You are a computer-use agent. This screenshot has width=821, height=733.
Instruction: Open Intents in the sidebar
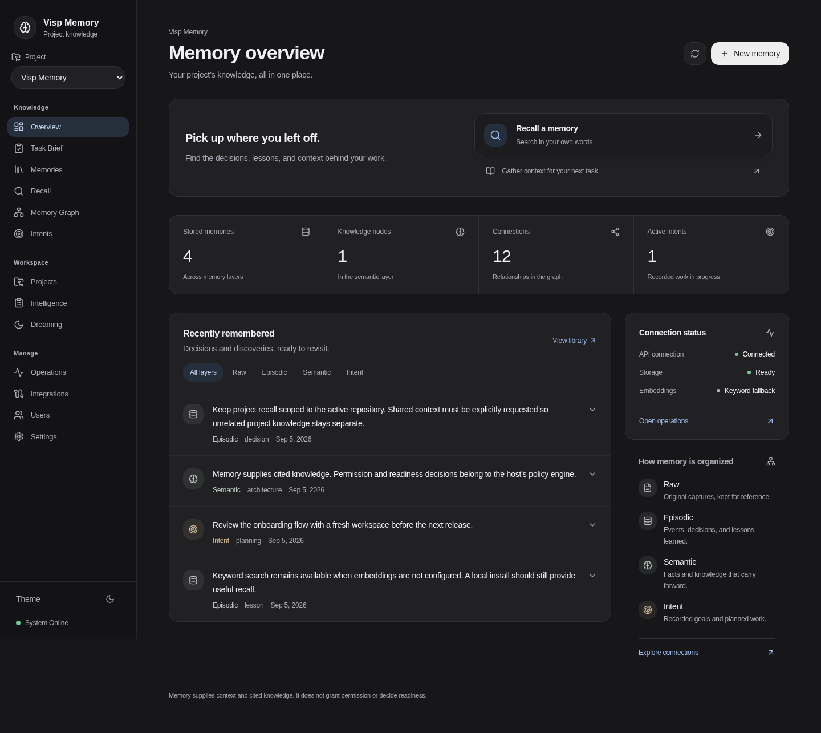tap(68, 234)
